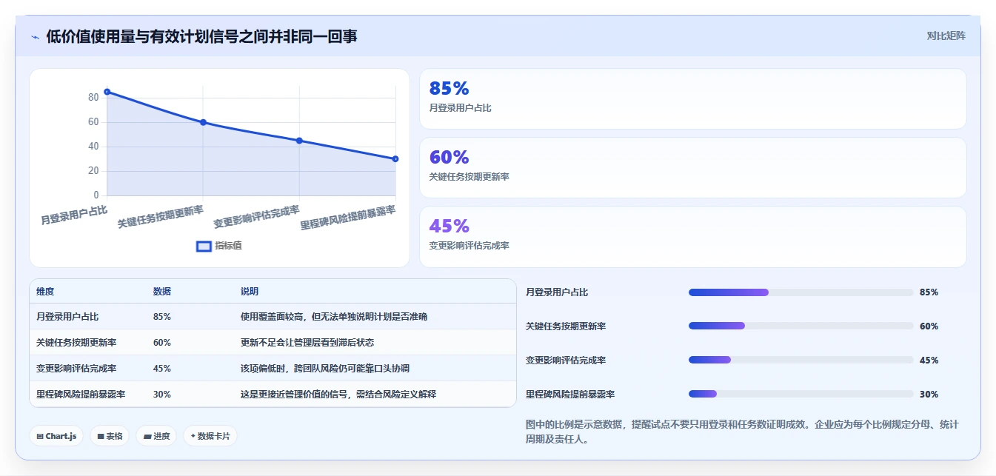
Task: Toggle the 指标值 legend color box
Action: 204,247
